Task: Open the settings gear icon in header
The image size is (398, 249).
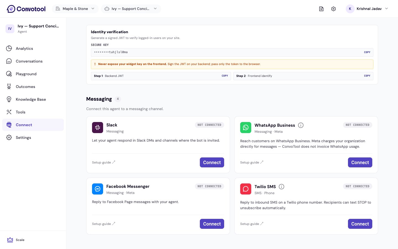Action: pos(334,9)
